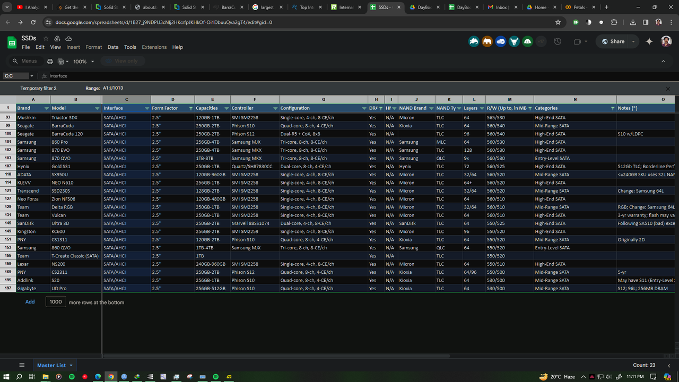The height and width of the screenshot is (382, 679).
Task: Close the Temporary filter 2 bar
Action: click(668, 89)
